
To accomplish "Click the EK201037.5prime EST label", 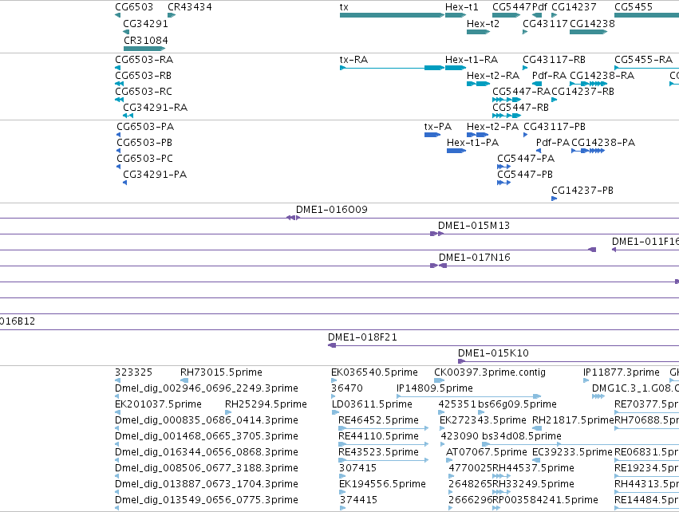I will pyautogui.click(x=158, y=404).
